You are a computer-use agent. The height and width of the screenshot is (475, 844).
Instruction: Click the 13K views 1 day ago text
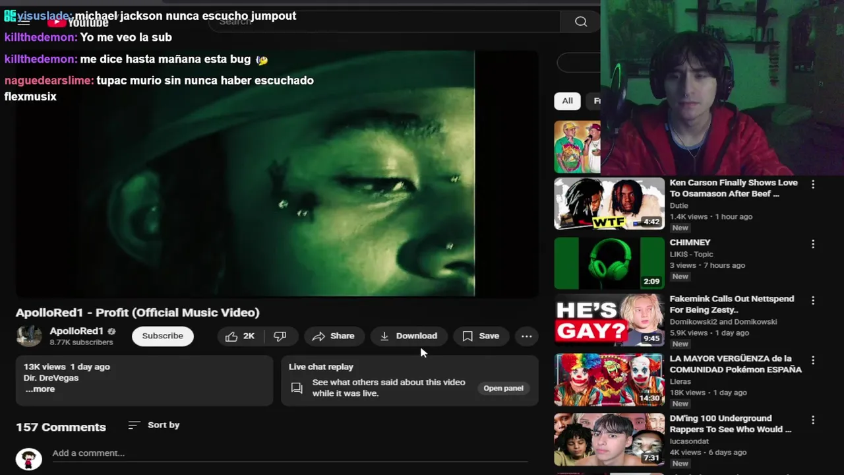67,367
